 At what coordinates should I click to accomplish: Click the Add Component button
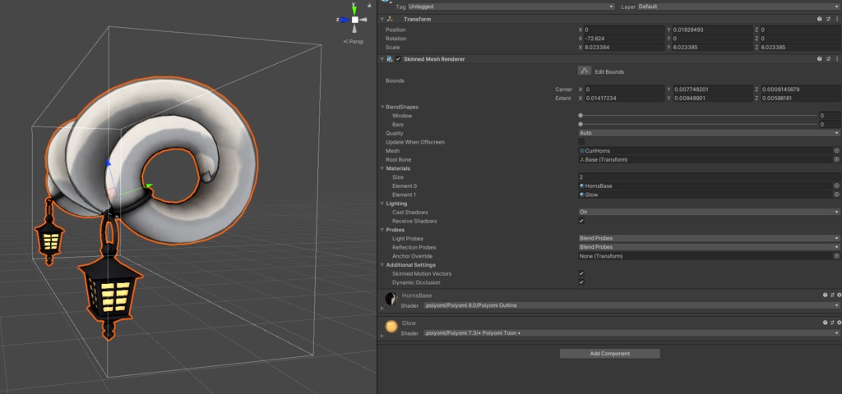pyautogui.click(x=609, y=354)
